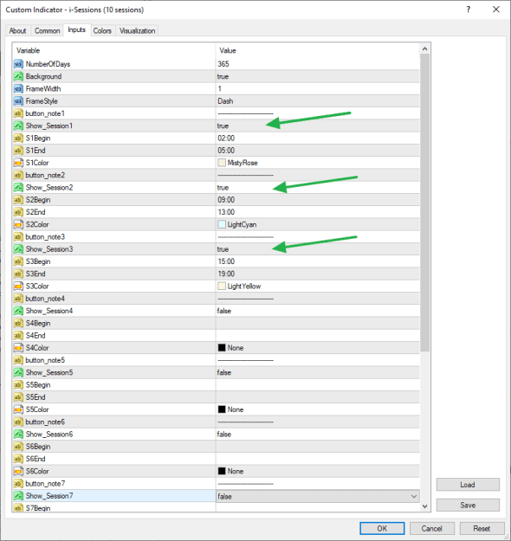Toggle Show_Session3 true value
This screenshot has height=541, width=511.
tap(317, 249)
